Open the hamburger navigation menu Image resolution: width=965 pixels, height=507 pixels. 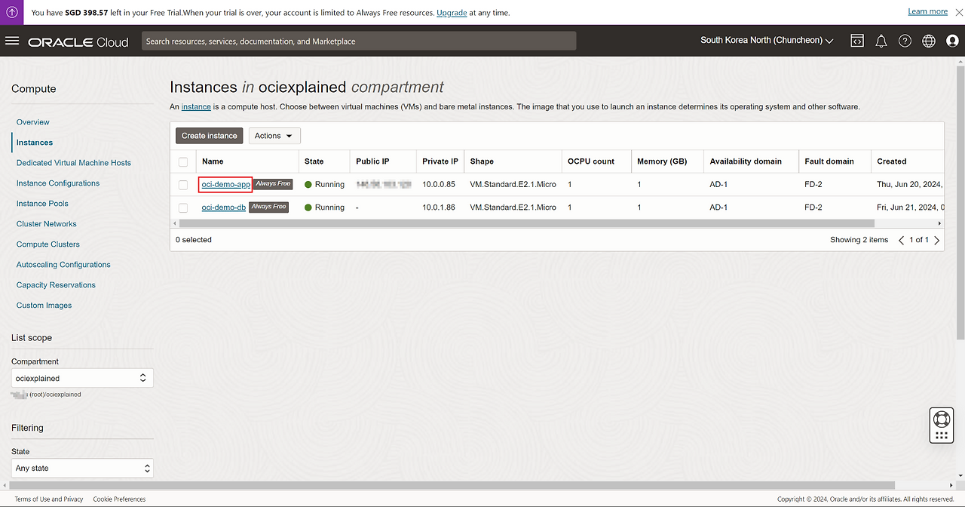pos(12,41)
